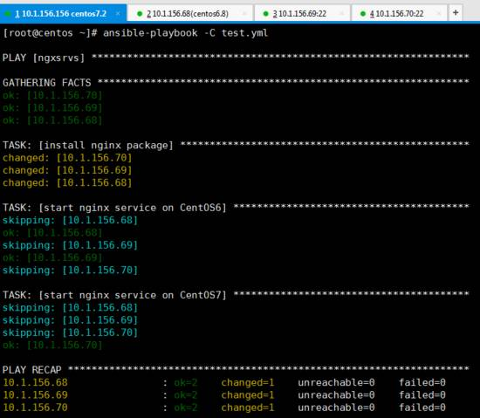The height and width of the screenshot is (418, 480).
Task: Switch to the 10.1.156.156 centos7.2 tab
Action: coord(63,13)
